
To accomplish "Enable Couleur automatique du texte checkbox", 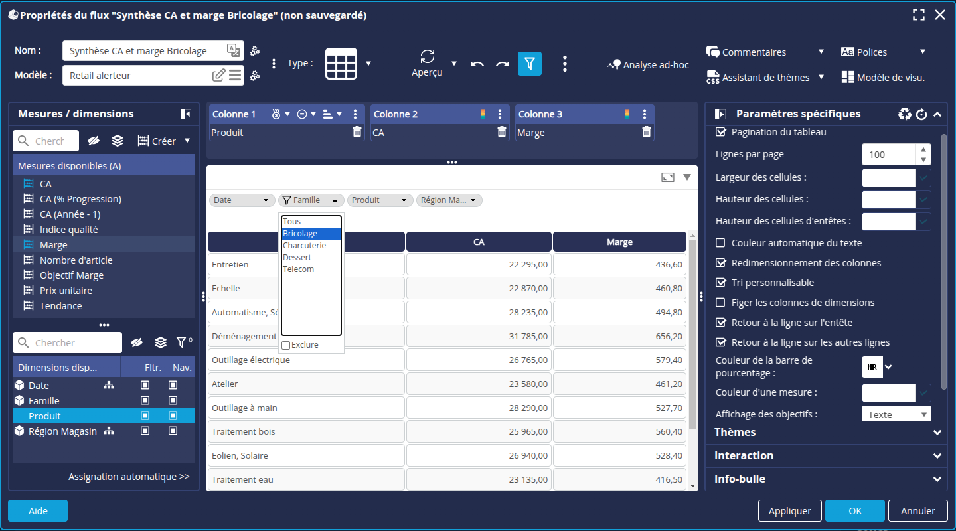I will [x=720, y=243].
